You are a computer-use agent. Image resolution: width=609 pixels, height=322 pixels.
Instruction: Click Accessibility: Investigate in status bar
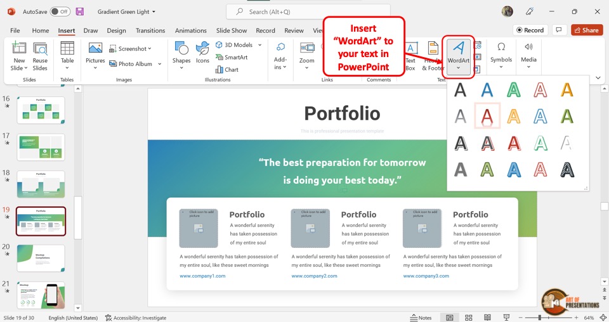[x=136, y=318]
